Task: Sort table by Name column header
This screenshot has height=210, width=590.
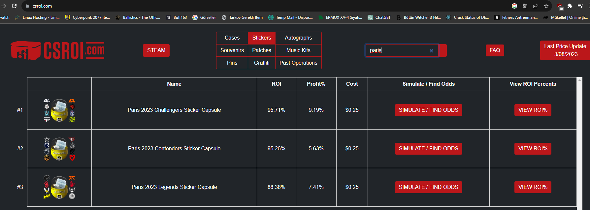Action: pos(174,84)
